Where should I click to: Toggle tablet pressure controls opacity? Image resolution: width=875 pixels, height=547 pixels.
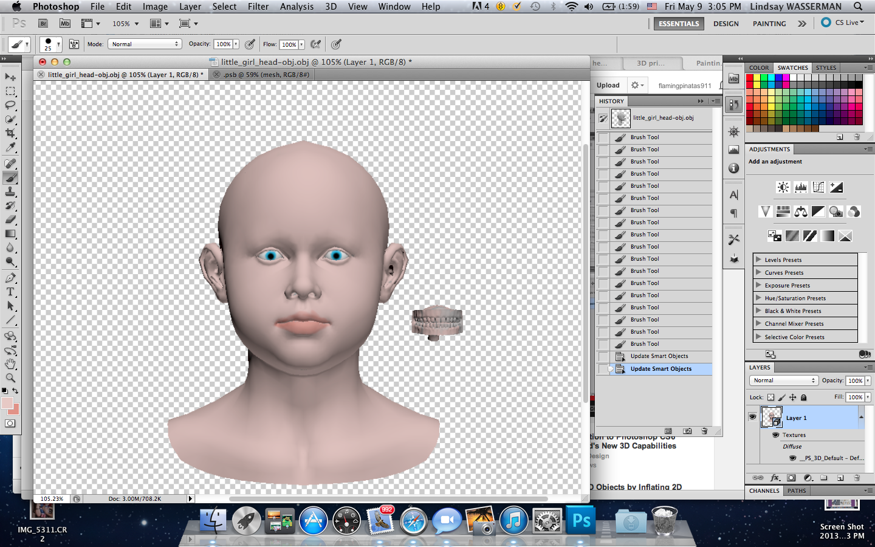pos(250,44)
